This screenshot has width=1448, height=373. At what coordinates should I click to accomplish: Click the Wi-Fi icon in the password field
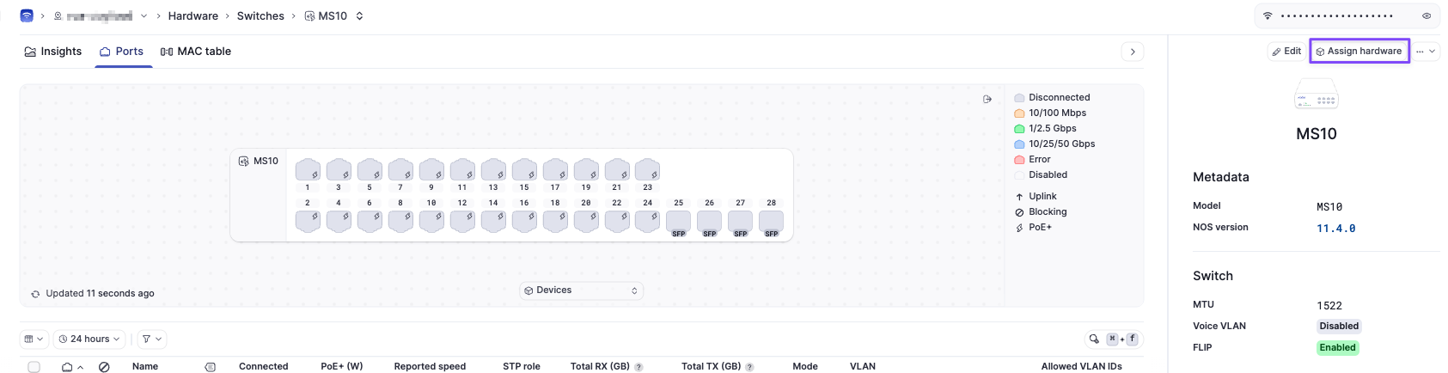click(1268, 15)
